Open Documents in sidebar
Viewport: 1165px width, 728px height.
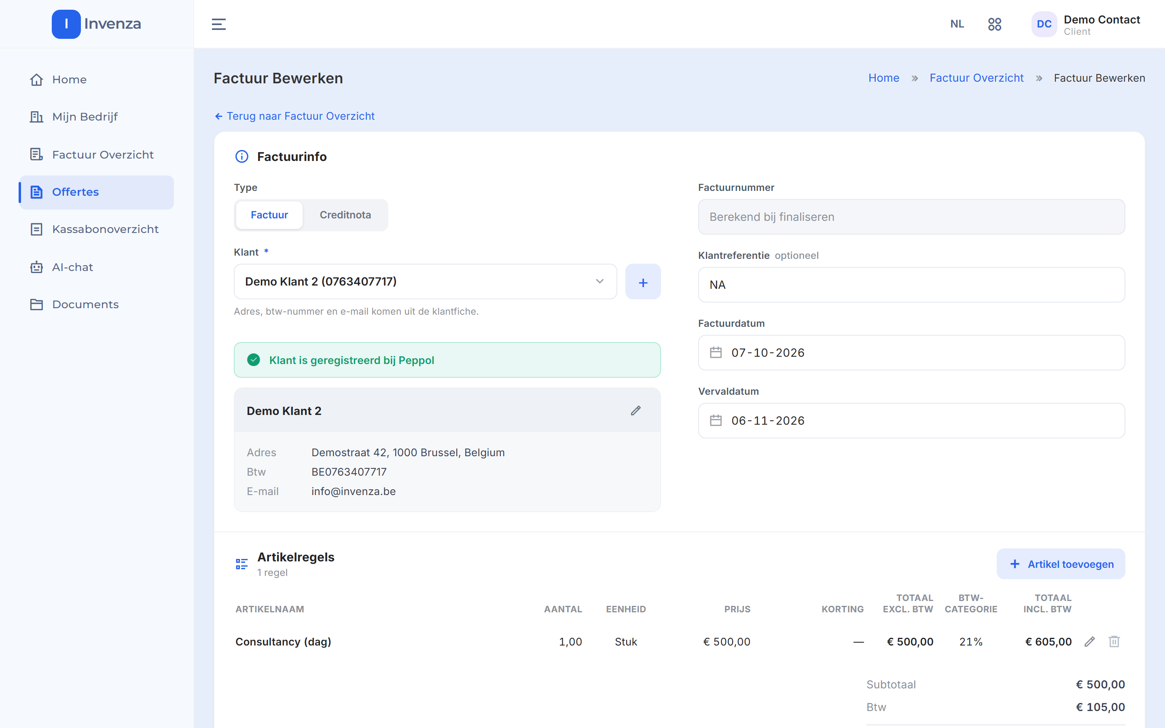(96, 304)
